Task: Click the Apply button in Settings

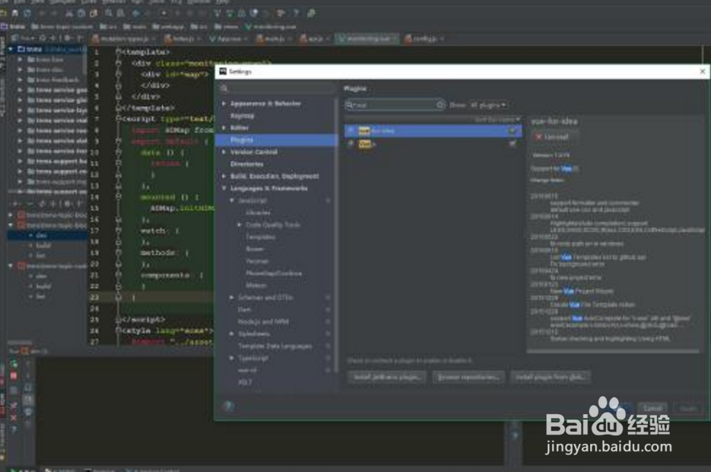Action: click(687, 408)
